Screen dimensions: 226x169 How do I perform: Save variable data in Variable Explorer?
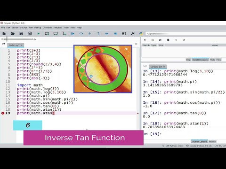click(x=153, y=40)
